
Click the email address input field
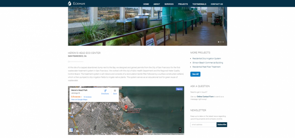[x=203, y=125]
